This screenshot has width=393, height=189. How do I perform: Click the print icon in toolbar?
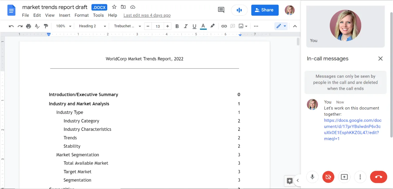[x=28, y=26]
